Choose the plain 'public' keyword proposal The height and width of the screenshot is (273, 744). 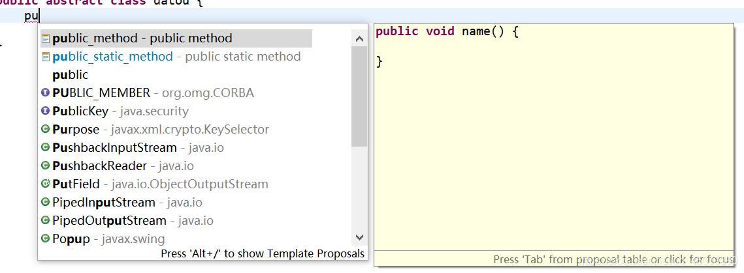[x=176, y=75]
